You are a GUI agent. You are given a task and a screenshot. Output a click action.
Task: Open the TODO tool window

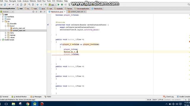(48, 97)
